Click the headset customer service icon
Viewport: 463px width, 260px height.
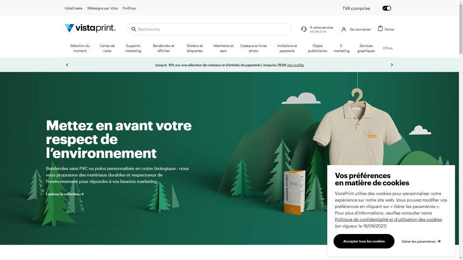coord(304,29)
